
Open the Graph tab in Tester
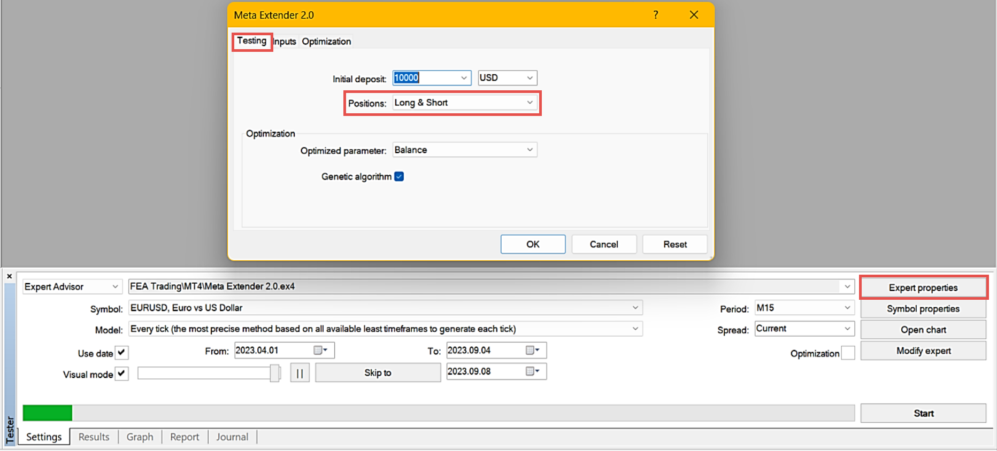pos(140,437)
